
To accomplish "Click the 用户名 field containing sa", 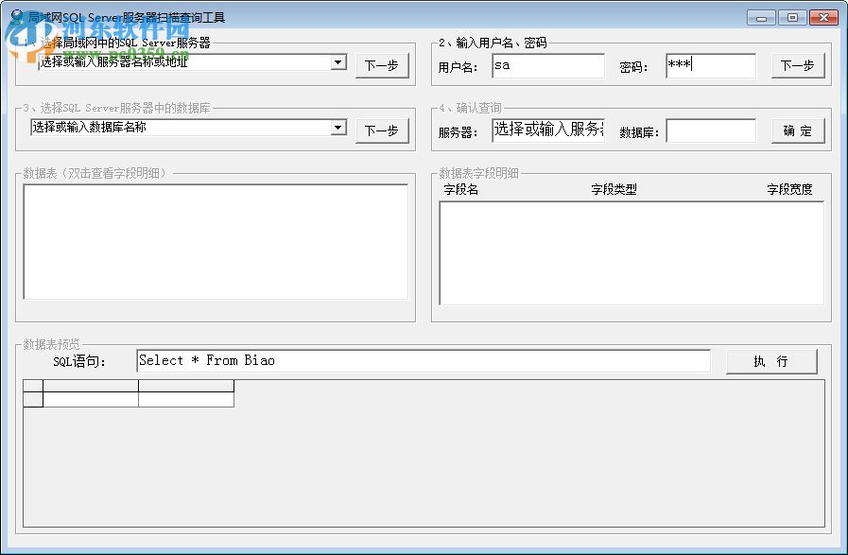I will pyautogui.click(x=548, y=65).
